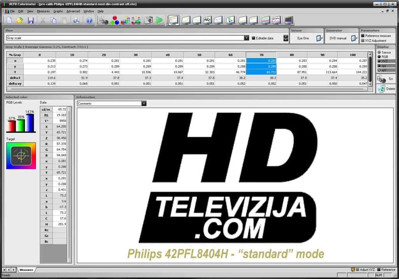The image size is (399, 279).
Task: Click the highlighted first monitor view icon
Action: pos(174,20)
